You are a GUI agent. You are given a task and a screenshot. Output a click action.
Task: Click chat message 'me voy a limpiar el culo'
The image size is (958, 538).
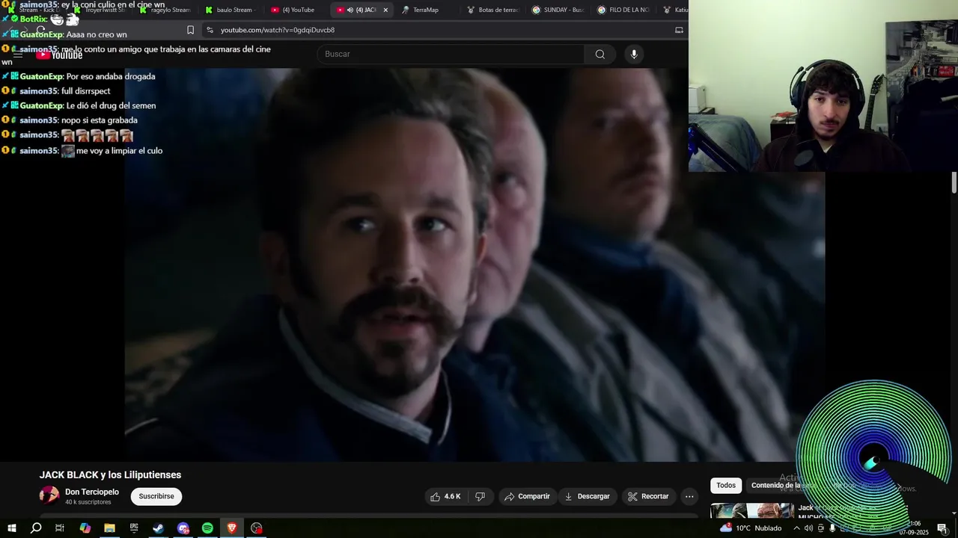pyautogui.click(x=119, y=151)
